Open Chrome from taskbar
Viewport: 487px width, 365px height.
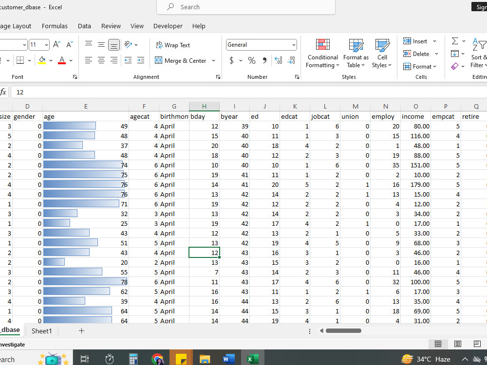158,359
